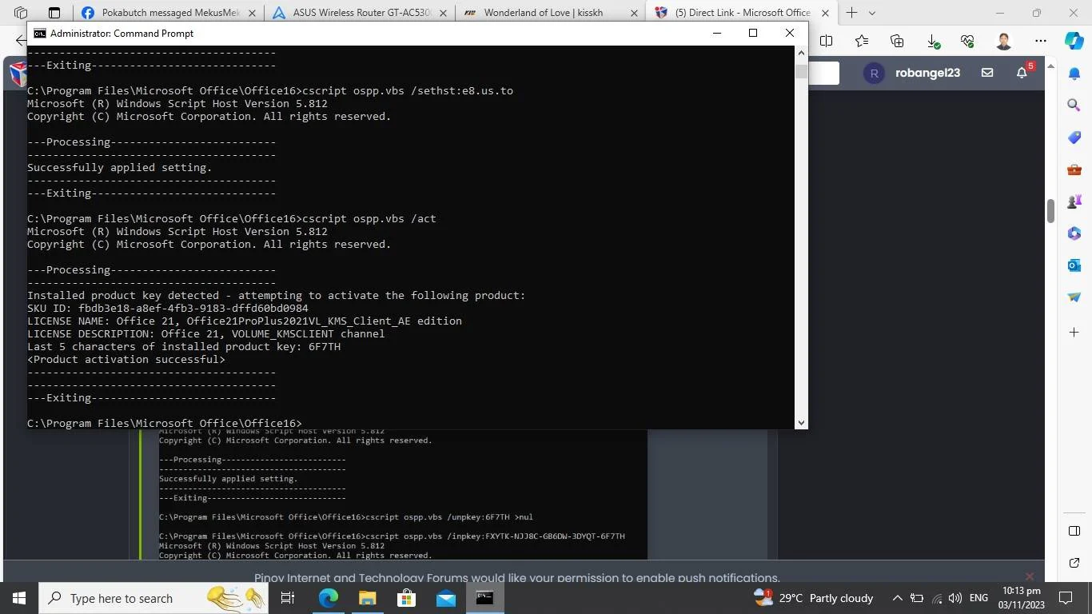Open the tab search dropdown chevron
1092x614 pixels.
tap(872, 13)
